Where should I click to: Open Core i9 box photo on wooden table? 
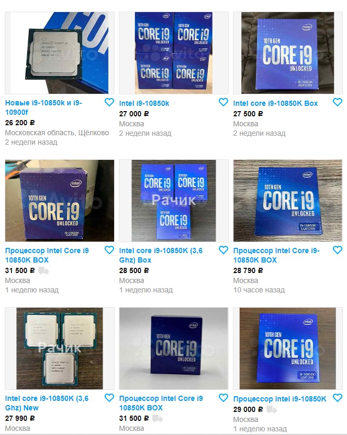pos(288,201)
